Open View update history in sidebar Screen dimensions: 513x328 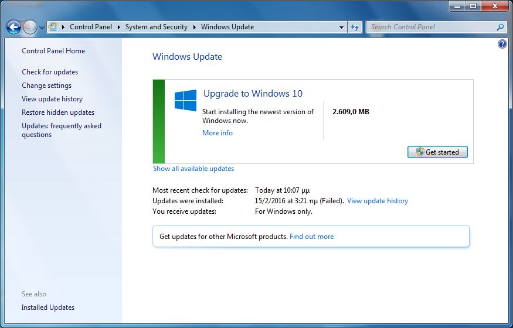click(52, 99)
